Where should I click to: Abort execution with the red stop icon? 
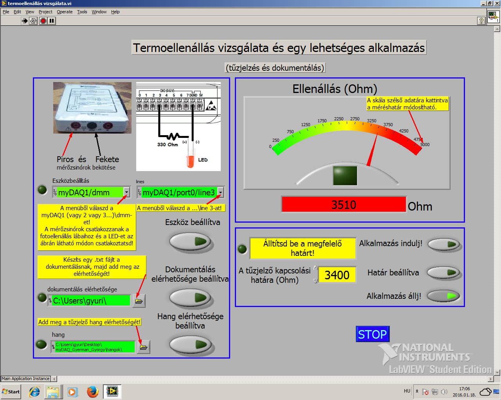[x=43, y=21]
